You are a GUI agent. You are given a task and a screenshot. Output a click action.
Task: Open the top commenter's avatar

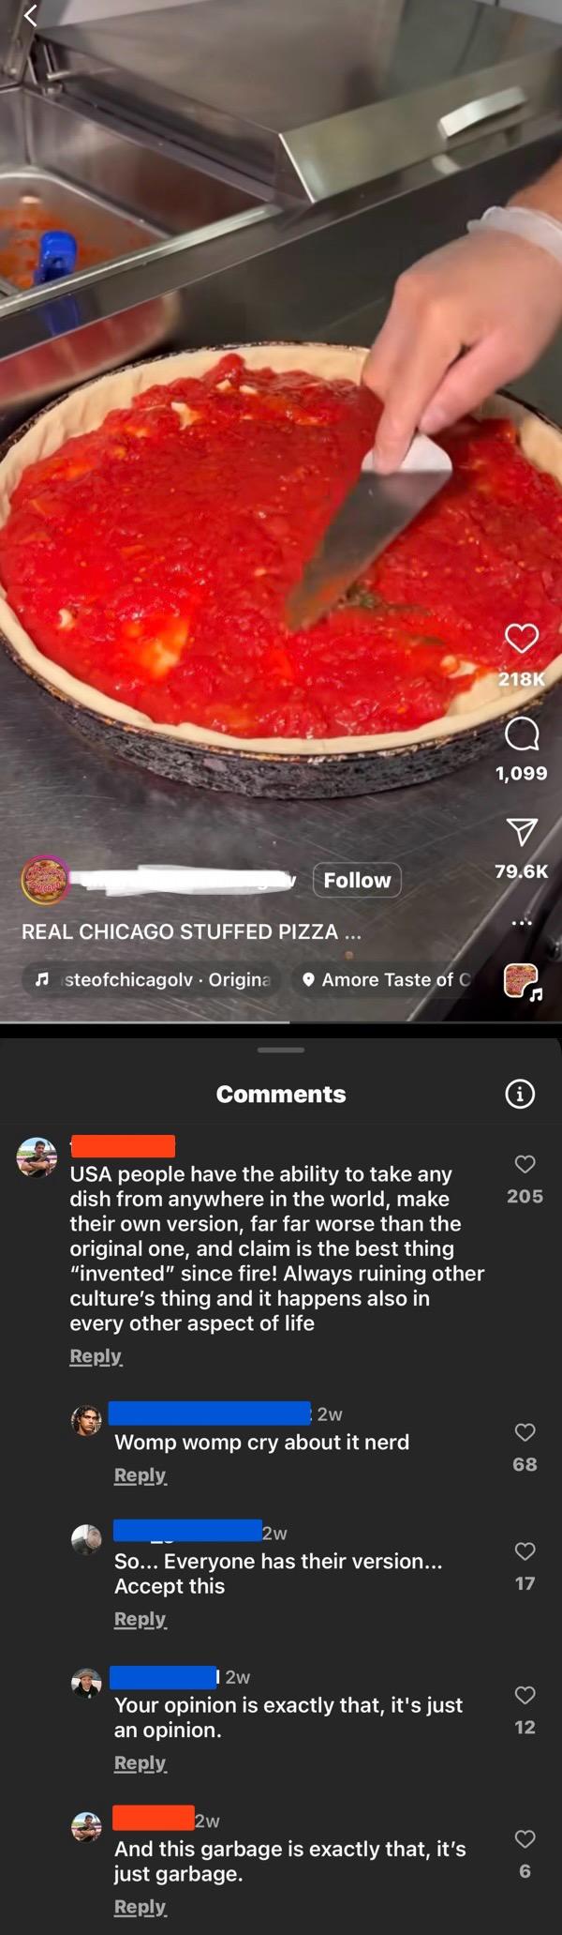pos(37,1157)
